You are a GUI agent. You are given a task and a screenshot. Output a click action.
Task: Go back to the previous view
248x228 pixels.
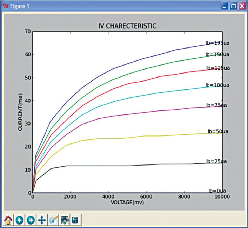(19, 220)
